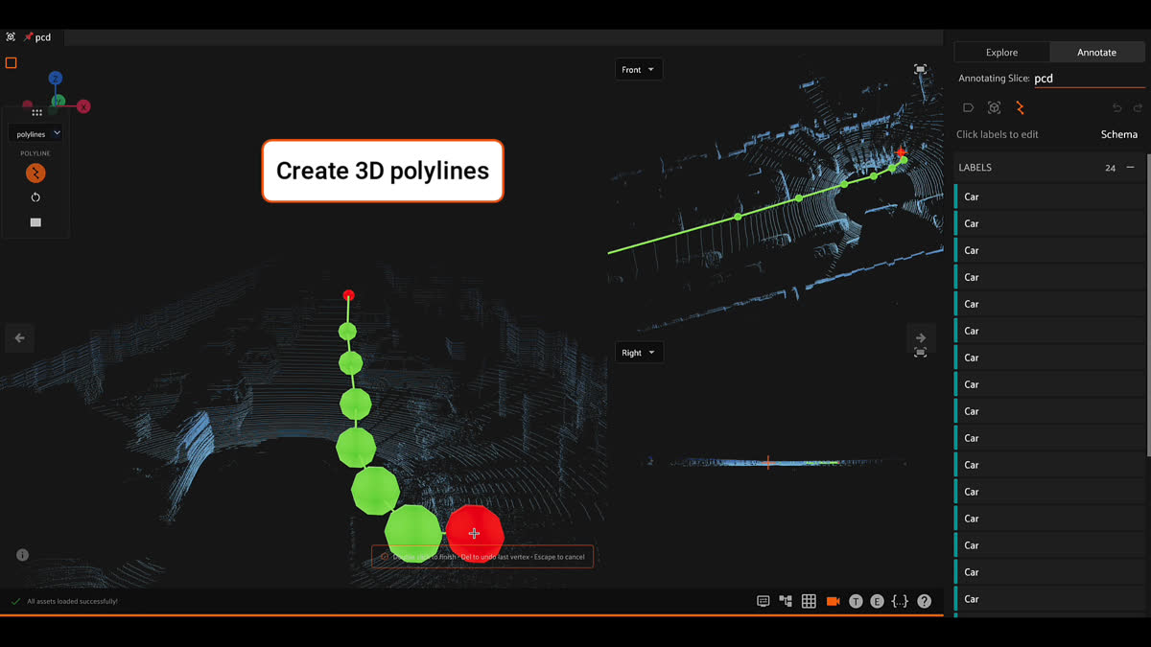Snap view to the green Y axis gizmo
Viewport: 1151px width, 647px height.
pos(59,101)
